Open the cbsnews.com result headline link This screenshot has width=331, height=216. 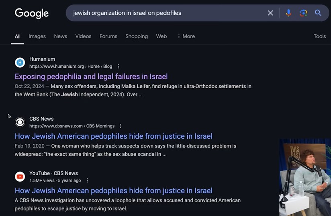(114, 136)
